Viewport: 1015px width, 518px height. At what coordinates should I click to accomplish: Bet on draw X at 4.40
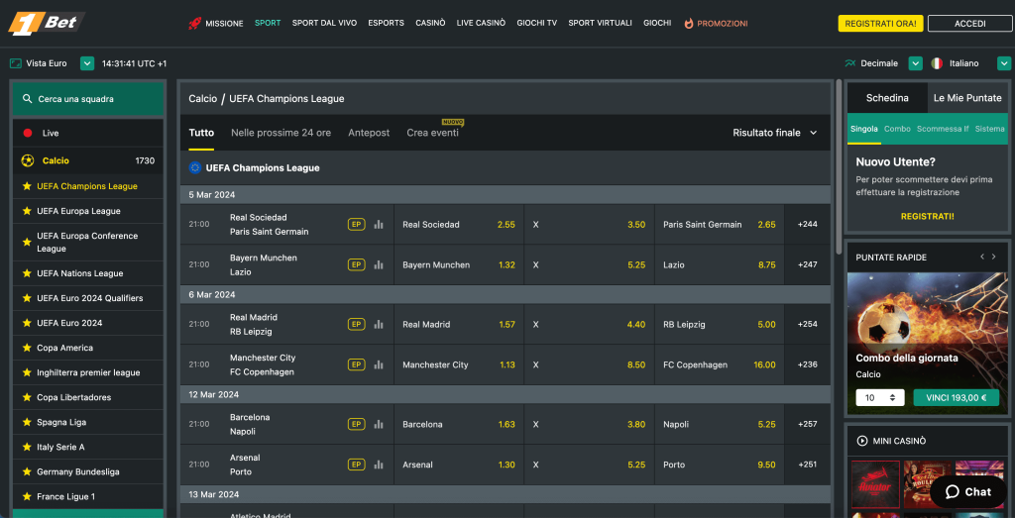tap(589, 324)
